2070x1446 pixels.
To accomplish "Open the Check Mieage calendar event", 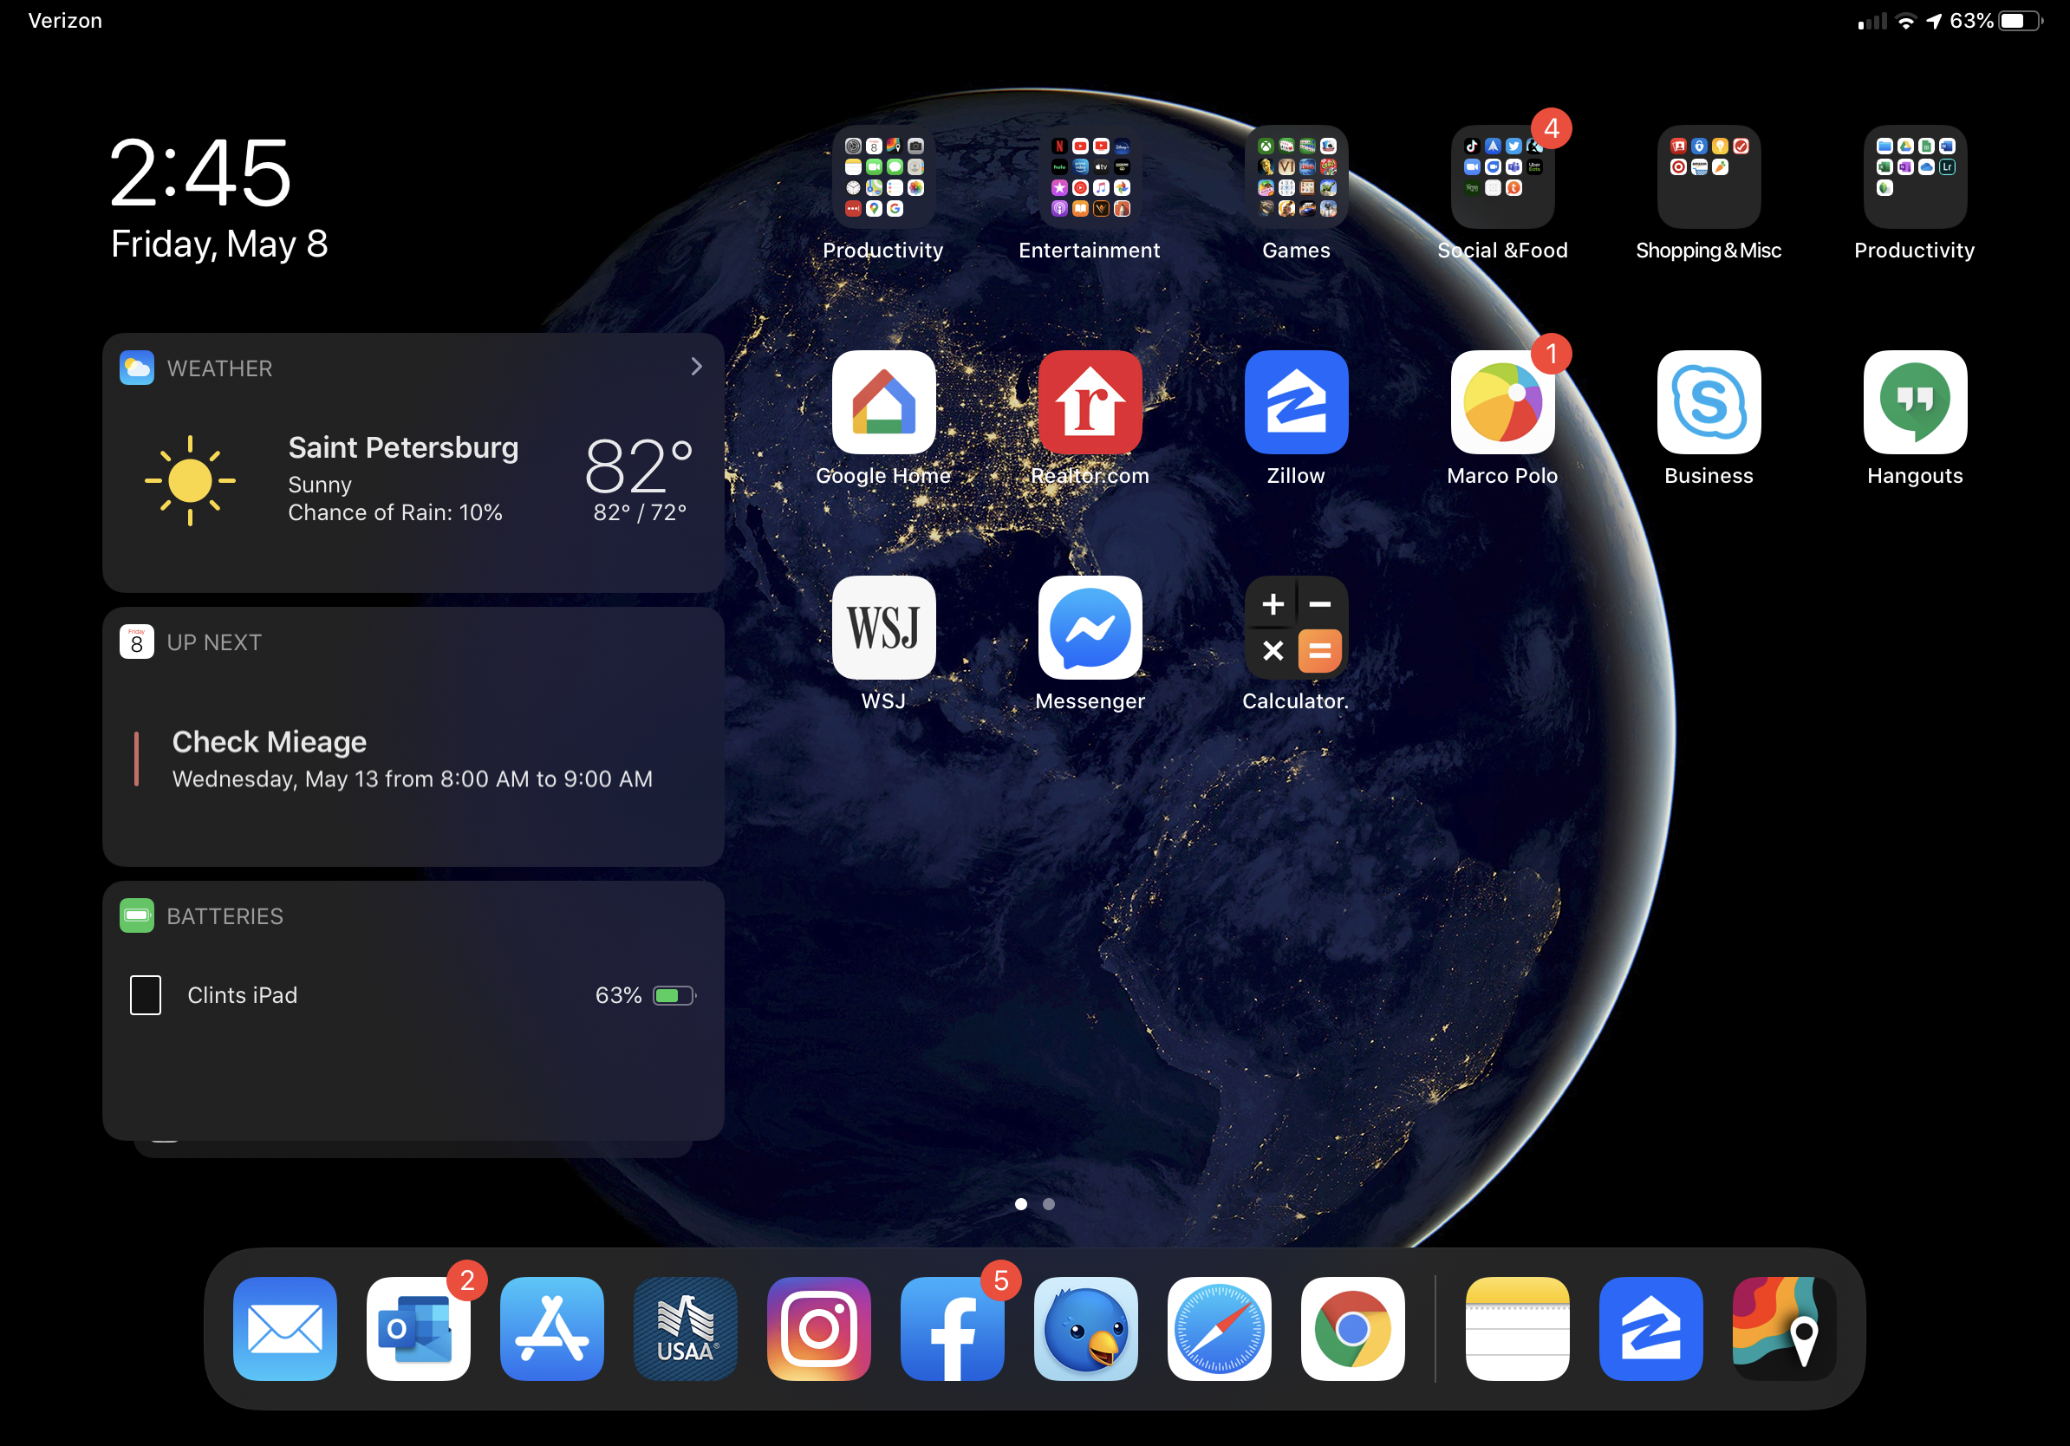I will (x=411, y=759).
